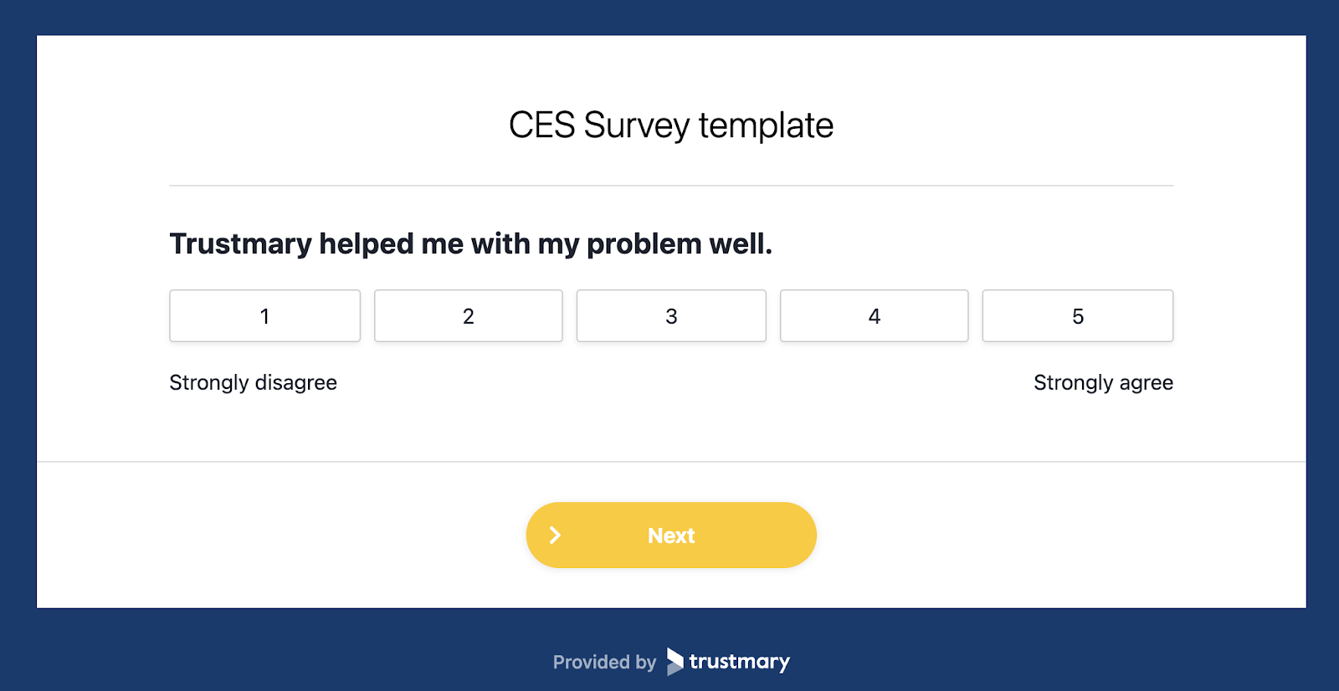Choose rating 2 for the statement
The image size is (1339, 691).
(468, 316)
